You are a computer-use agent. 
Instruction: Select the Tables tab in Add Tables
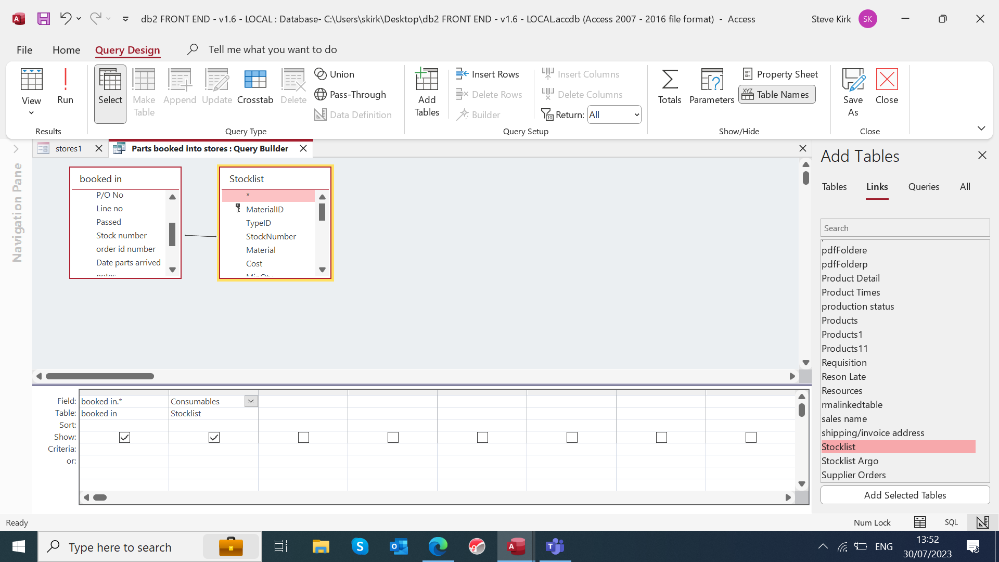(834, 186)
